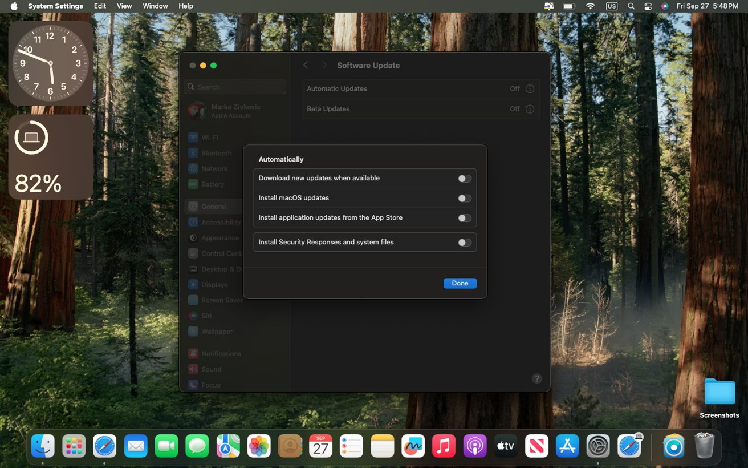748x468 pixels.
Task: Open Calendar from the Dock
Action: tap(320, 446)
